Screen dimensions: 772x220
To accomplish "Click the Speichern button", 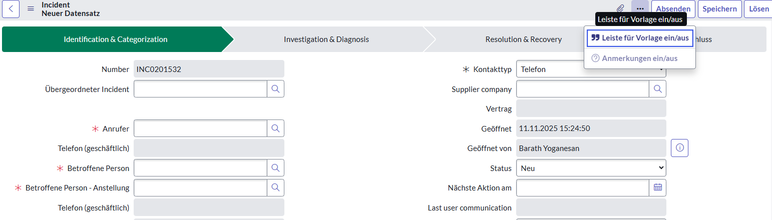I will click(719, 9).
